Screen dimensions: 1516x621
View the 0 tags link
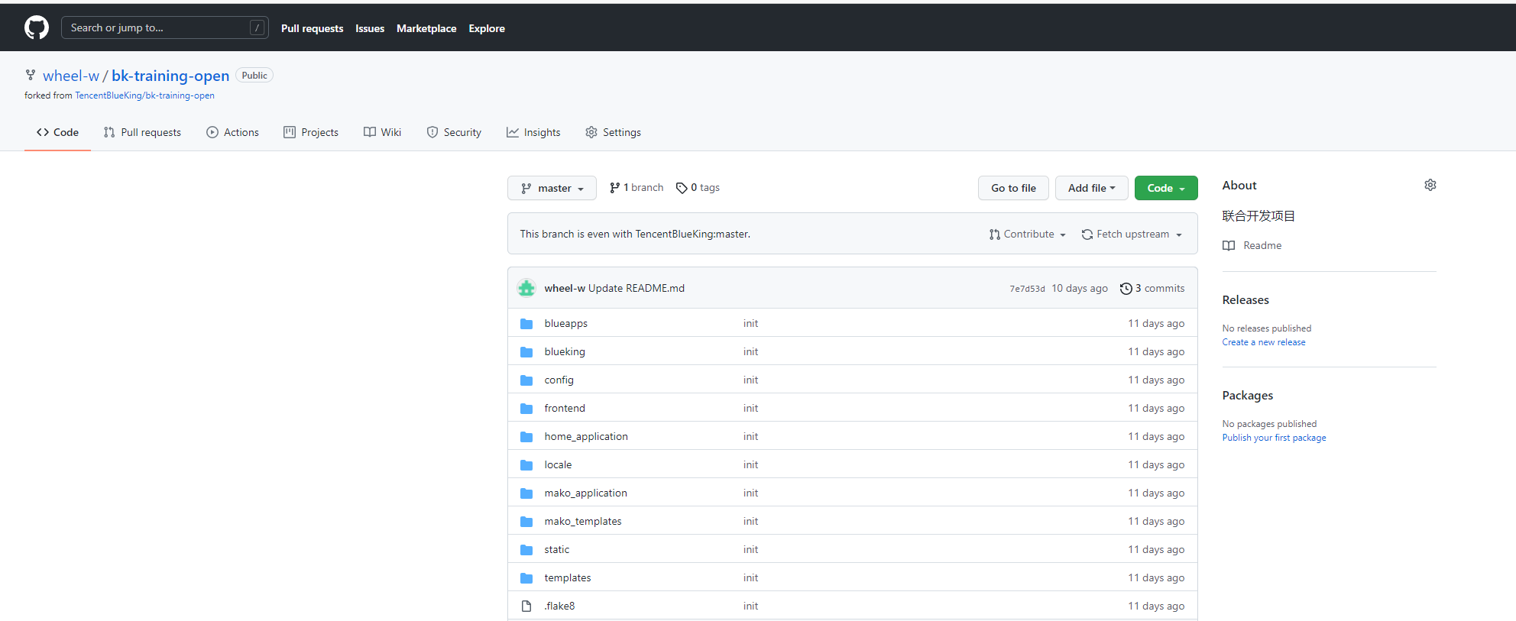(698, 188)
